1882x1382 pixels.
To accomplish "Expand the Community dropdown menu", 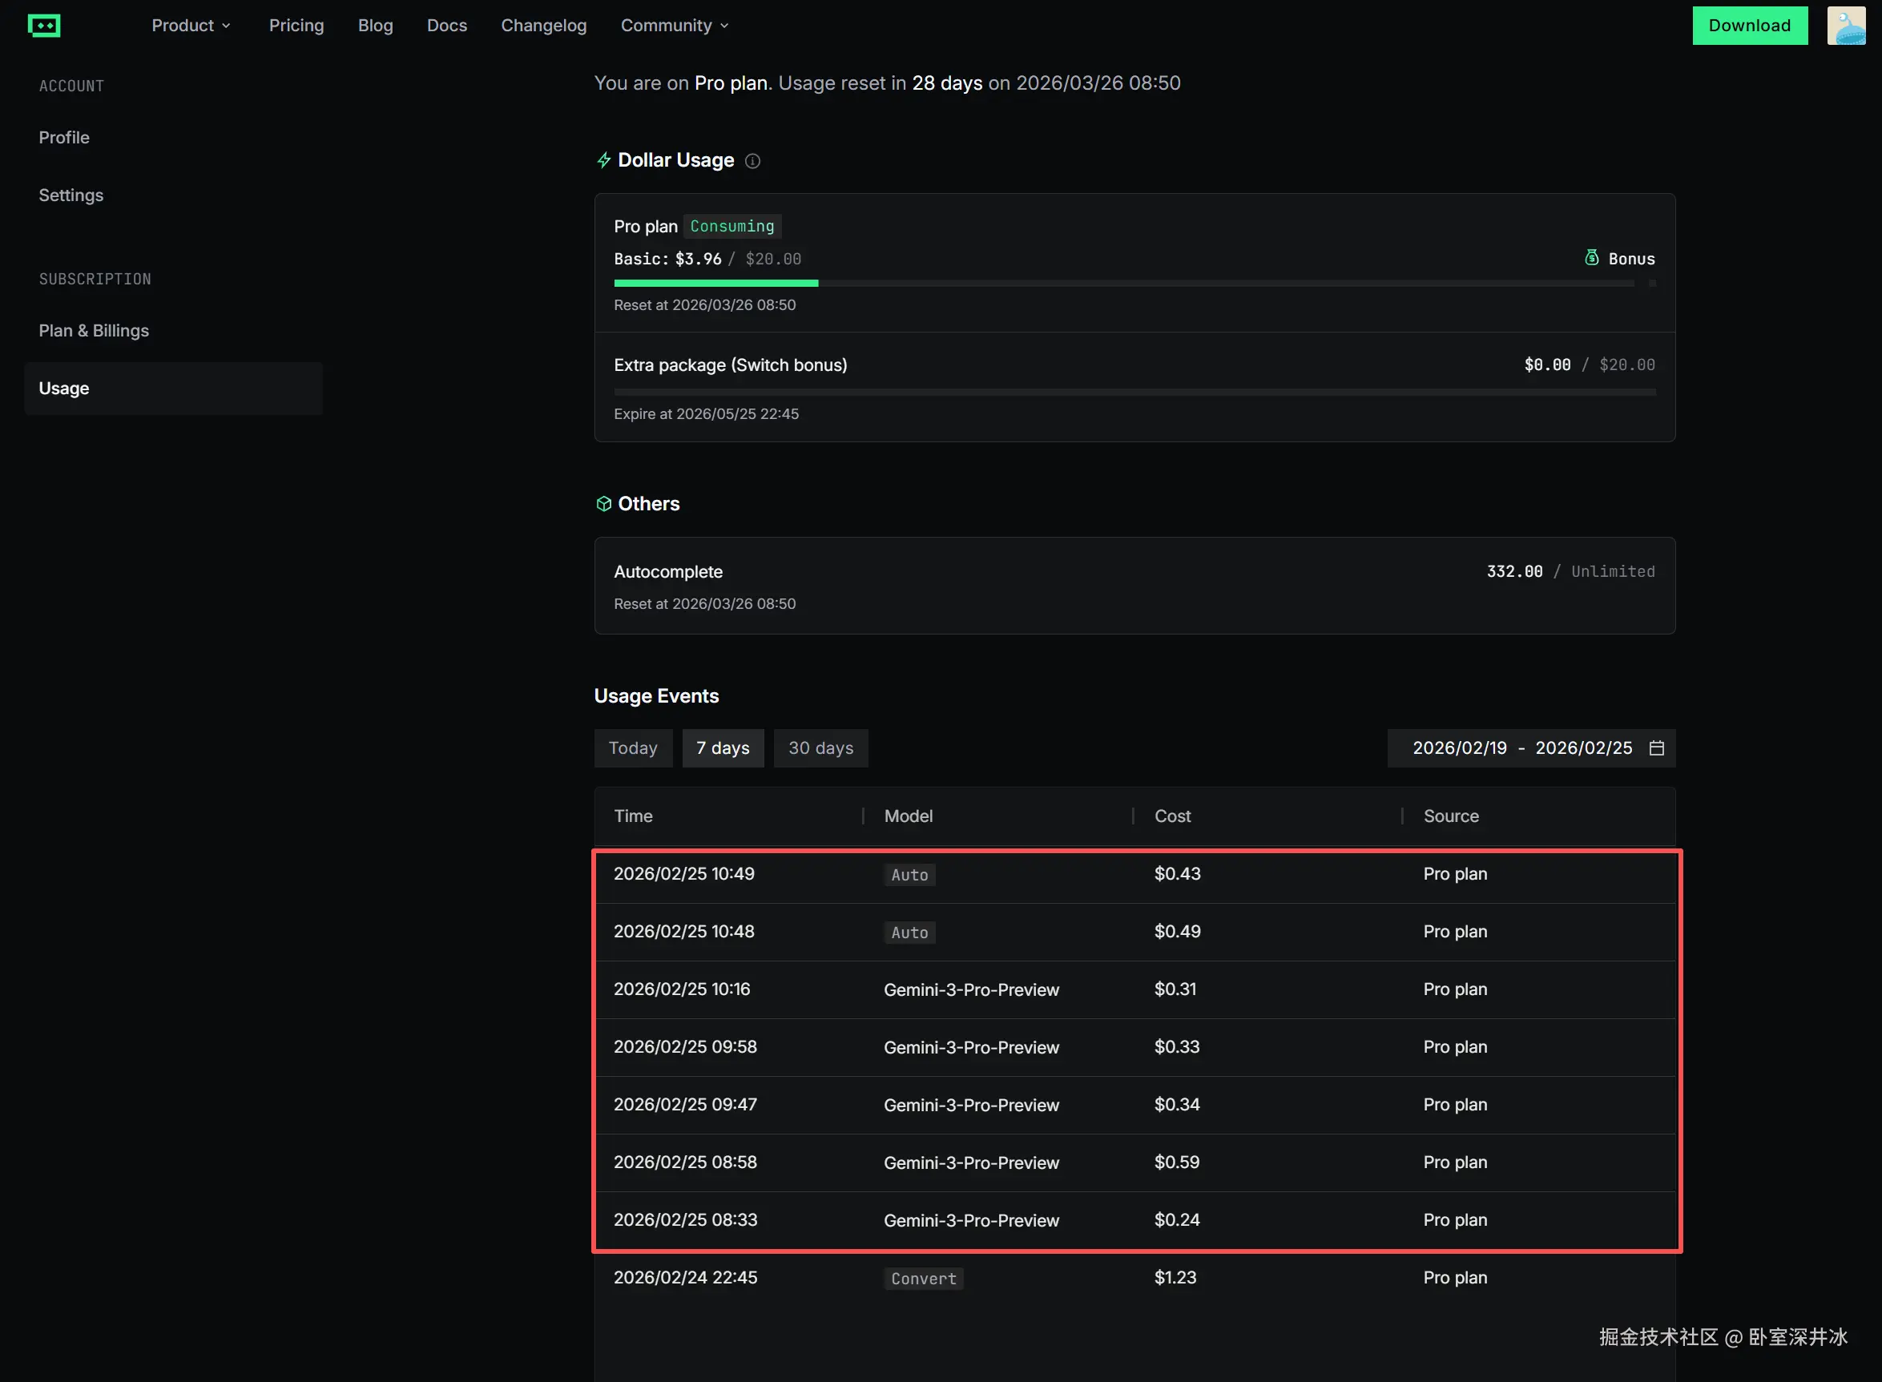I will click(674, 26).
